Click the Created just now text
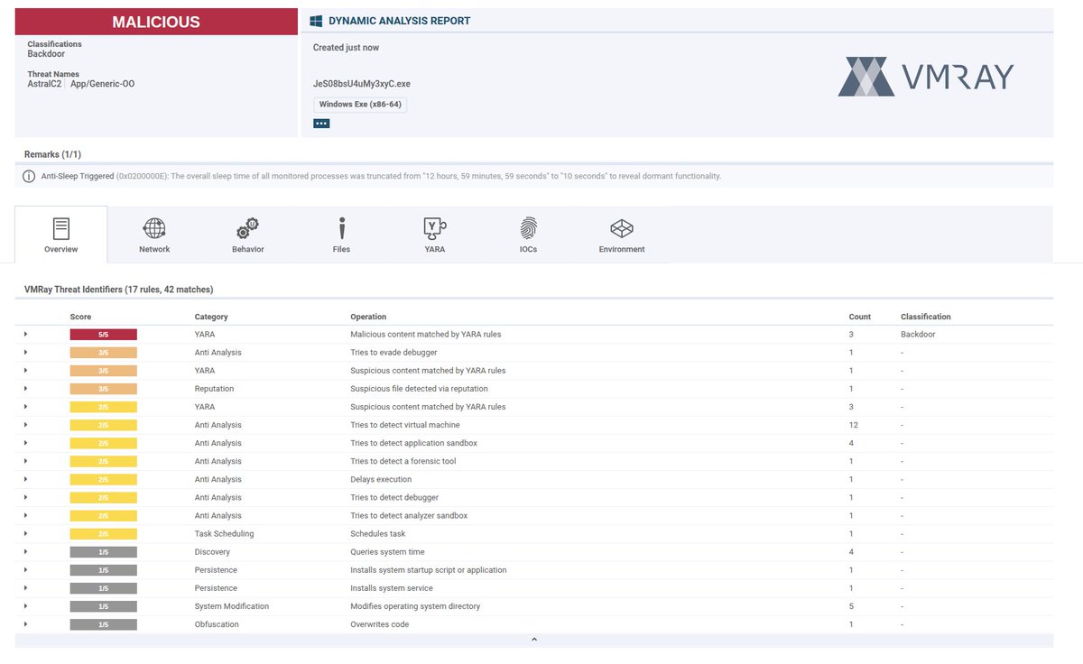 346,47
